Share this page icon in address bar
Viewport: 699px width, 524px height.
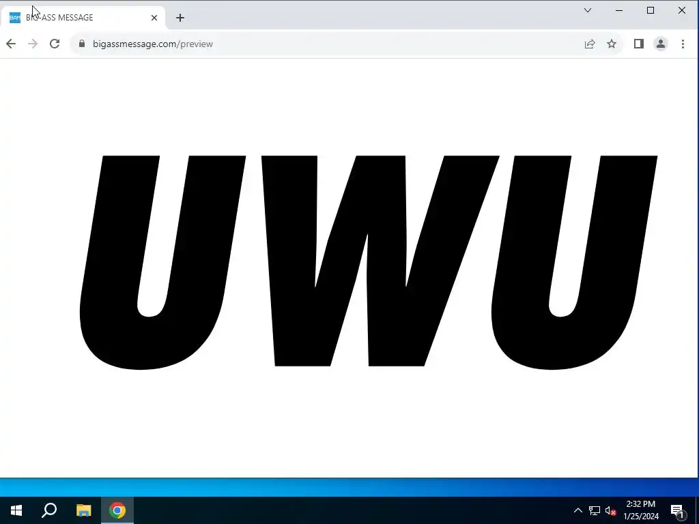590,44
